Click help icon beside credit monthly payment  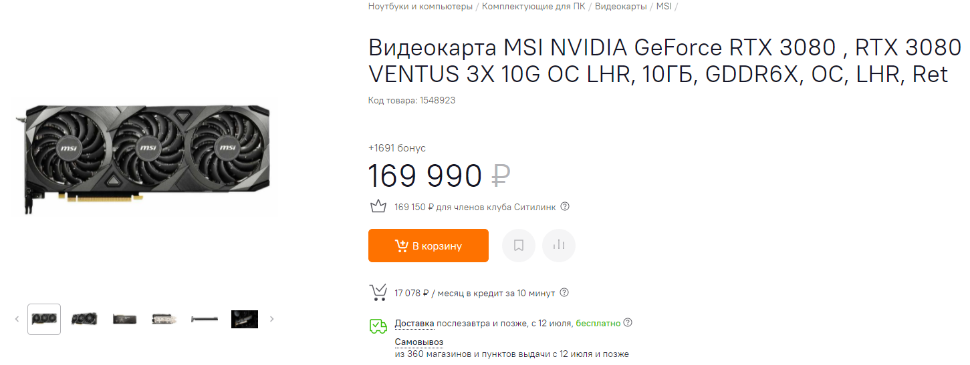[564, 292]
